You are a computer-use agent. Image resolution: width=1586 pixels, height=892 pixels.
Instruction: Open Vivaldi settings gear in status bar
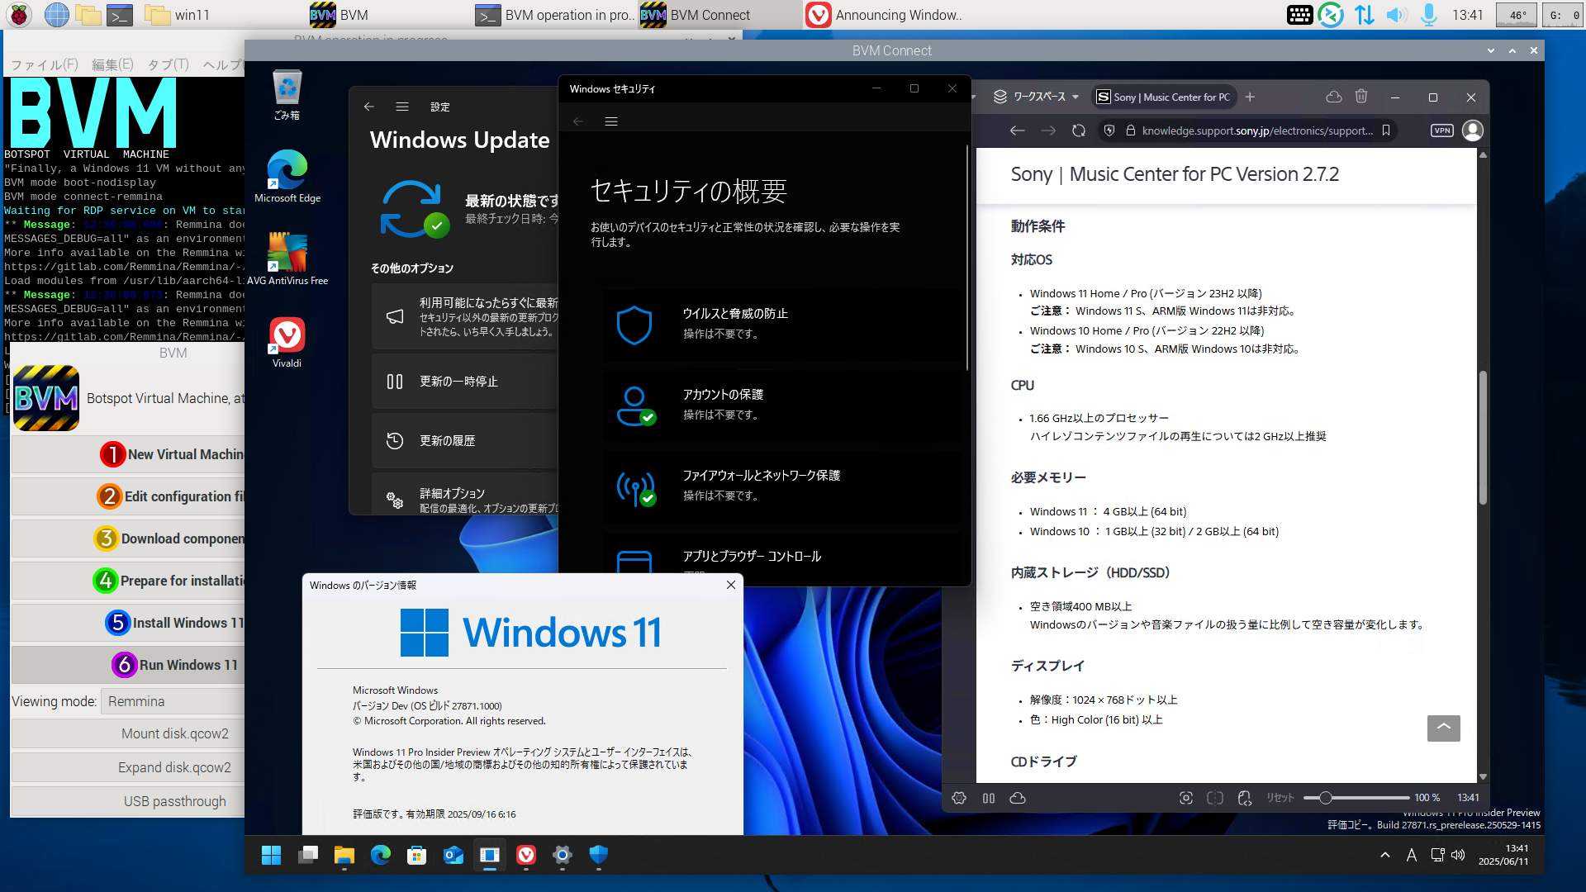click(x=959, y=798)
